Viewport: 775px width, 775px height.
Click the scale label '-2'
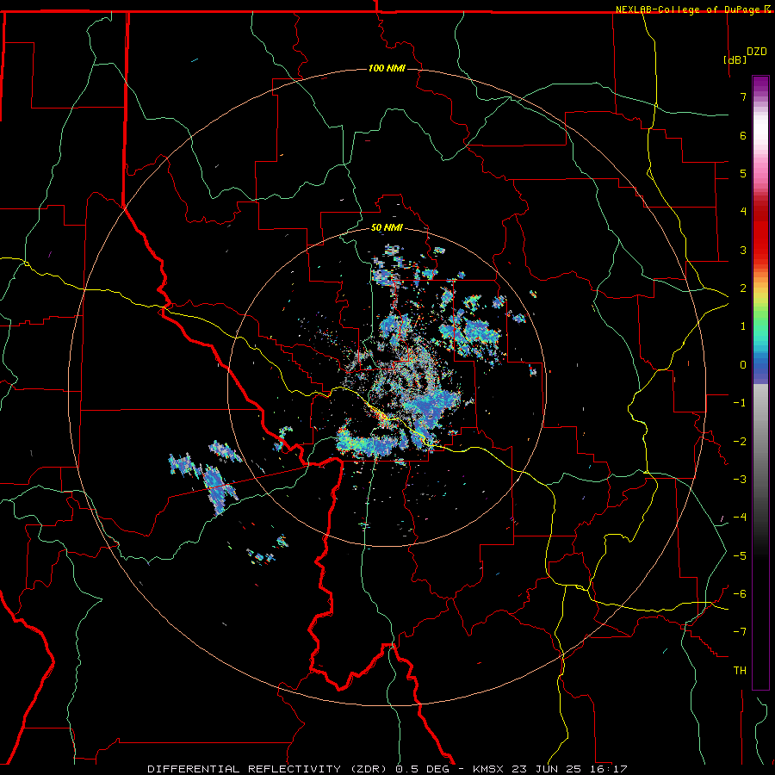point(740,441)
